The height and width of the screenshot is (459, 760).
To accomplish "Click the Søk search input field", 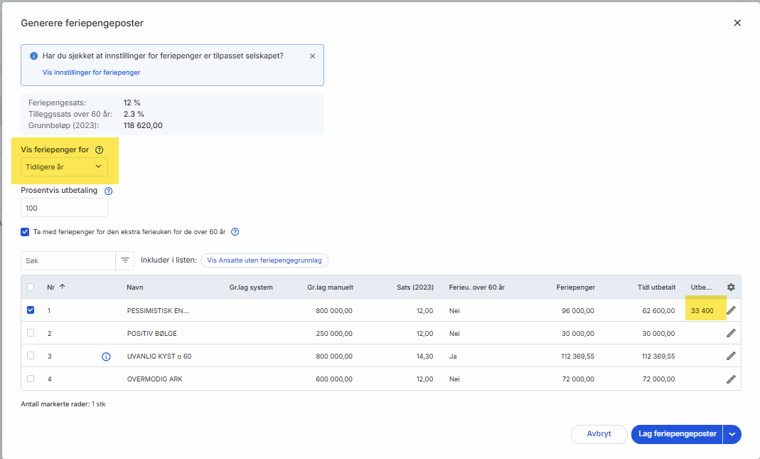I will [x=68, y=260].
